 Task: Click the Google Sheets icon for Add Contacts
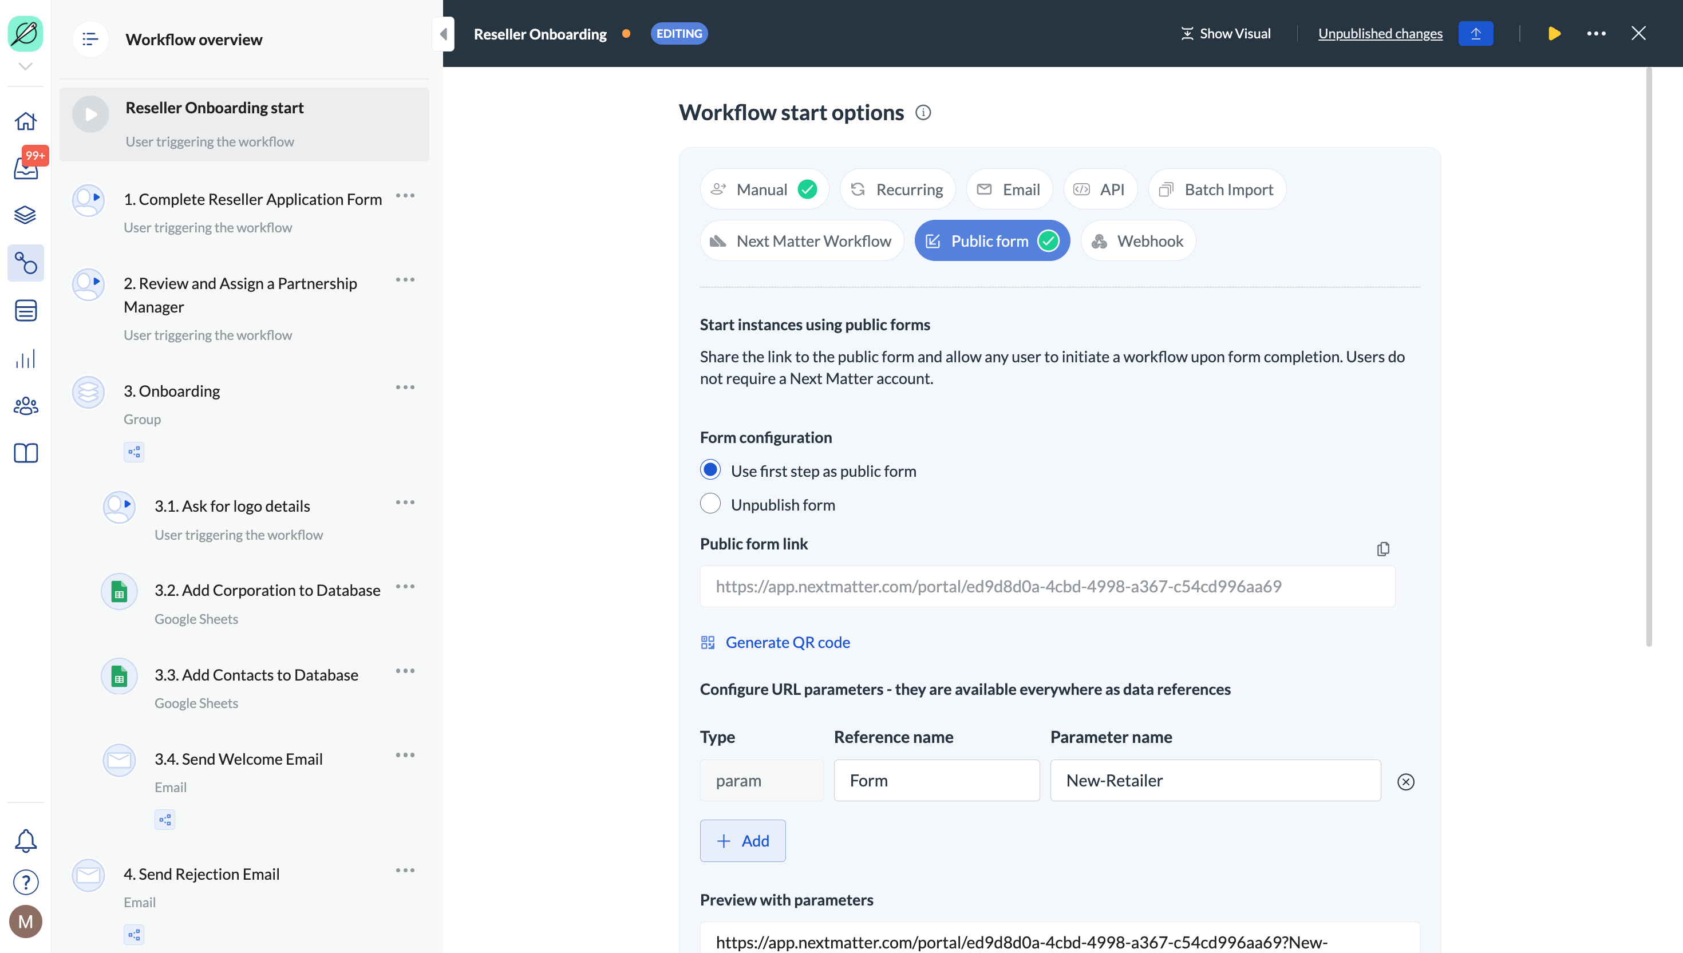click(x=119, y=676)
